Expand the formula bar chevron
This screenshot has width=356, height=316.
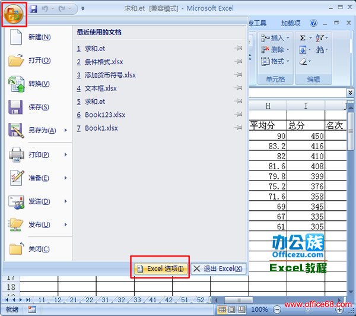click(350, 93)
